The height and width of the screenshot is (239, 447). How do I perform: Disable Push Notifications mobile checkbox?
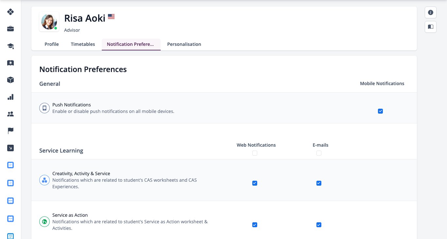tap(380, 111)
